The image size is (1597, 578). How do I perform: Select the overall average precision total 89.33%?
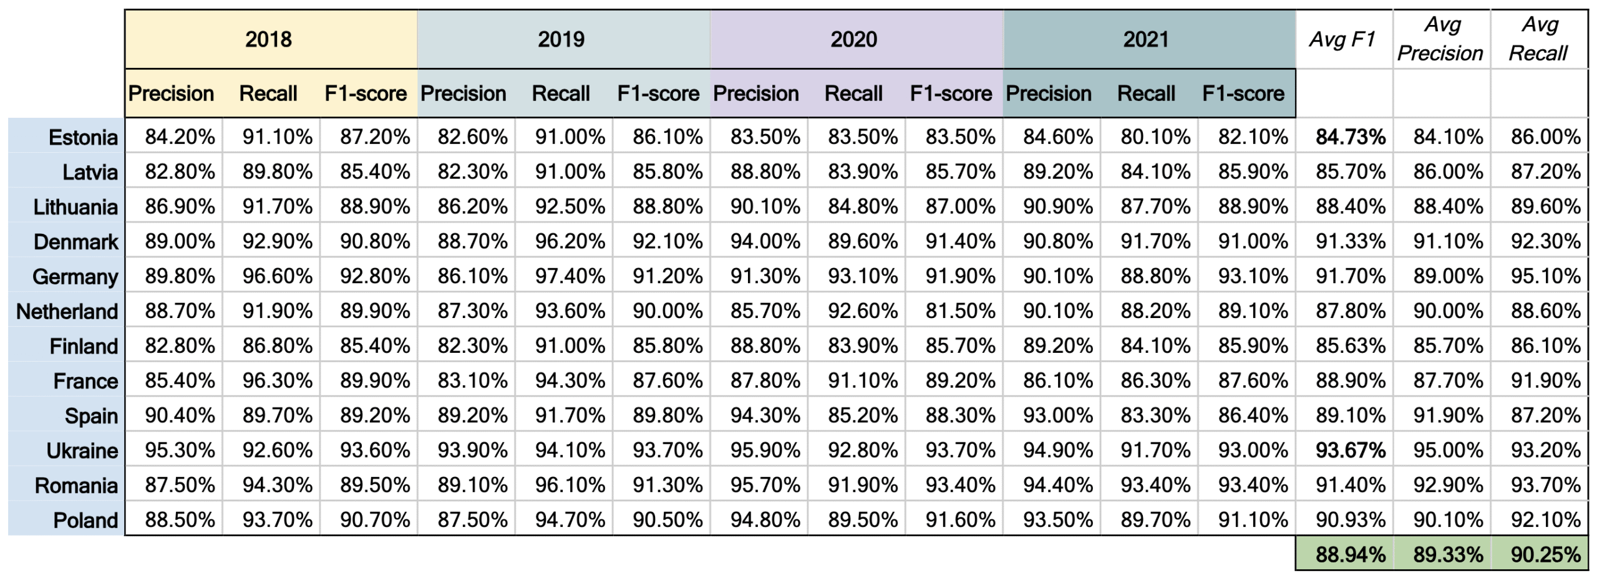1448,554
